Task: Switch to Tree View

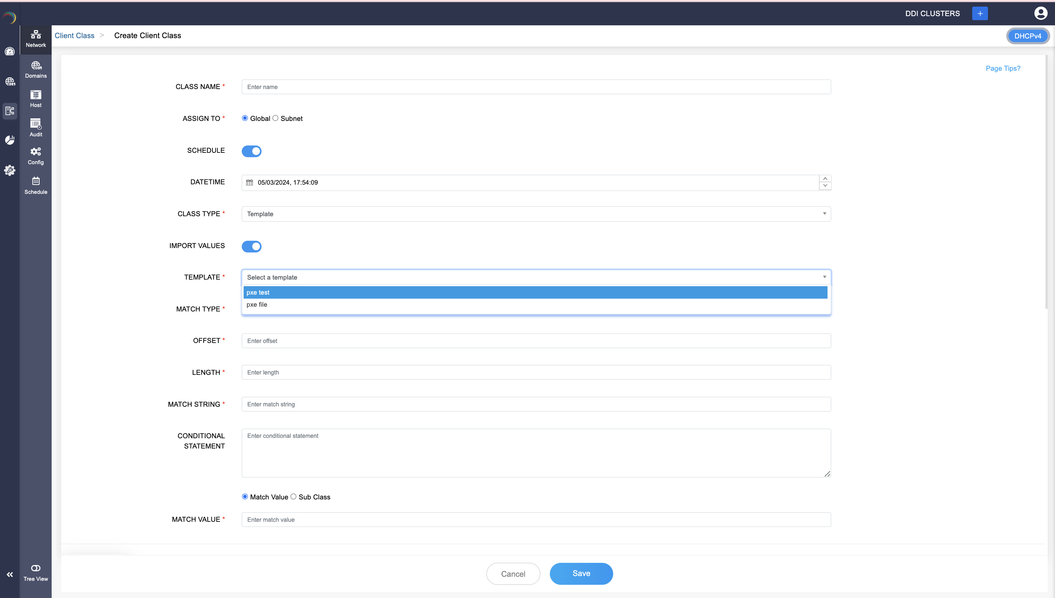Action: pos(36,573)
